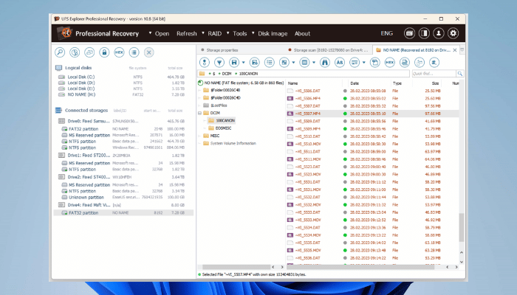517x295 pixels.
Task: Click the magnifier scan icon in left toolbar
Action: (60, 52)
